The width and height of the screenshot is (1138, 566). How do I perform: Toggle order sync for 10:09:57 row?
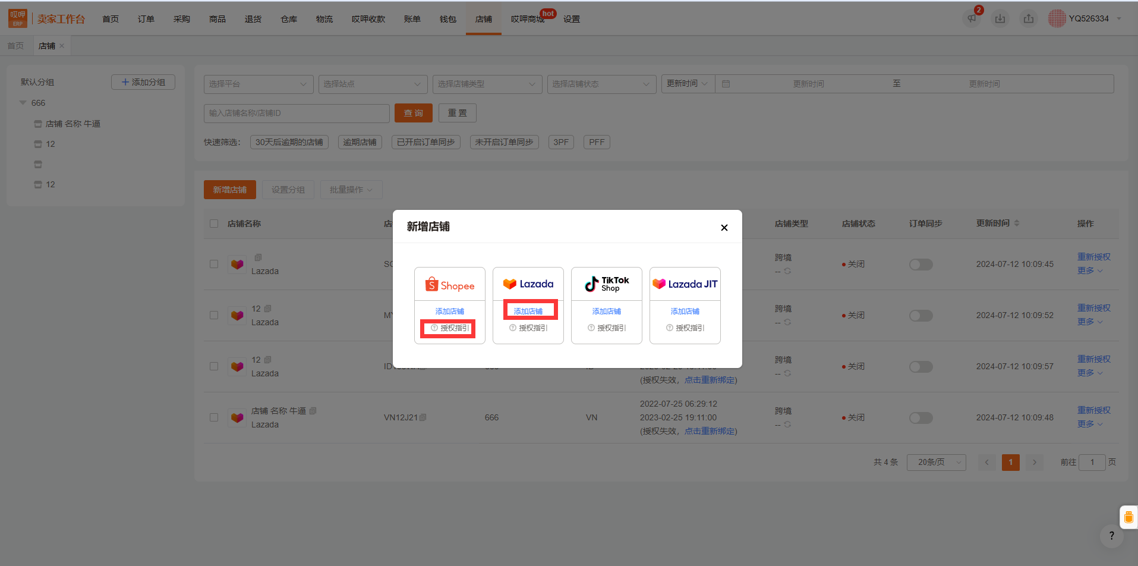921,366
